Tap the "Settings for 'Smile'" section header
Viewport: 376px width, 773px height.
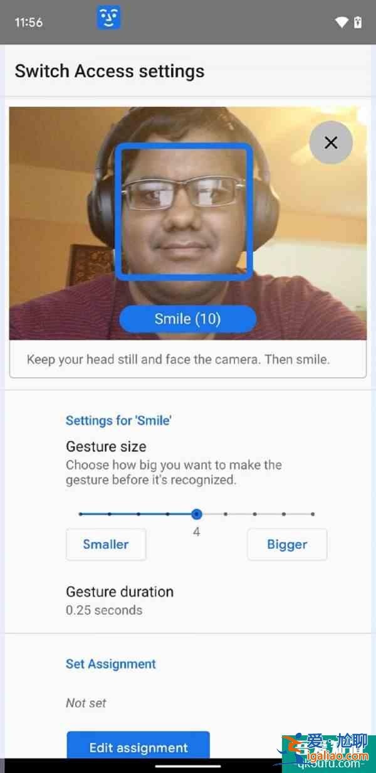119,420
